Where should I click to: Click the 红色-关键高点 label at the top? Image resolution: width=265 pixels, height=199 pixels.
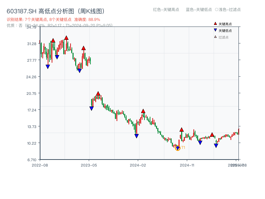tap(166, 10)
